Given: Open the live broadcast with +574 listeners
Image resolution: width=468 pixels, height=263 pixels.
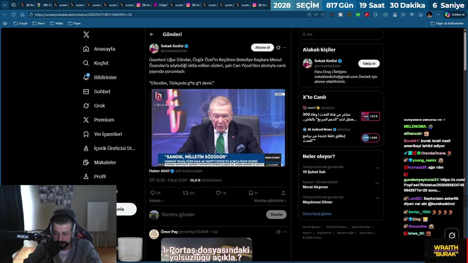Looking at the screenshot, I should click(x=370, y=117).
